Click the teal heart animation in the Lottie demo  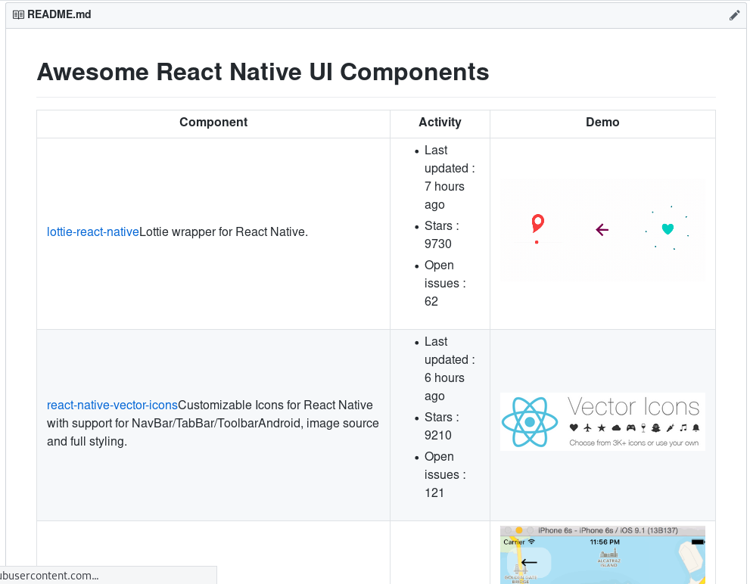point(668,228)
